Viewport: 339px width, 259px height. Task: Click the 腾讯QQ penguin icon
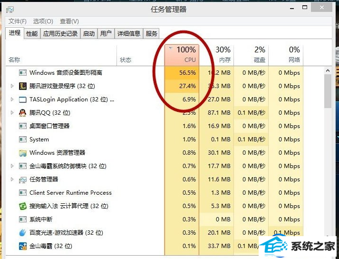[x=23, y=113]
